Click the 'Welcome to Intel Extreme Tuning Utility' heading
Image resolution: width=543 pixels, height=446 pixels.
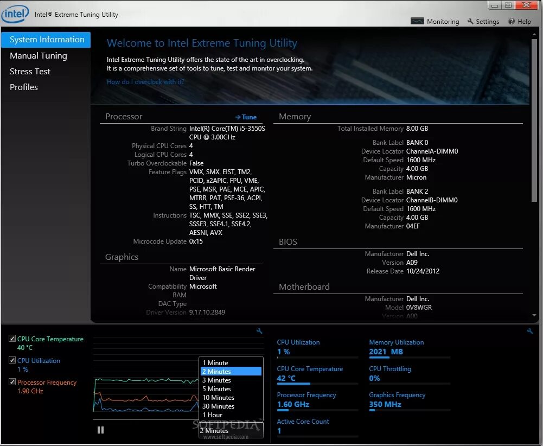pyautogui.click(x=202, y=43)
